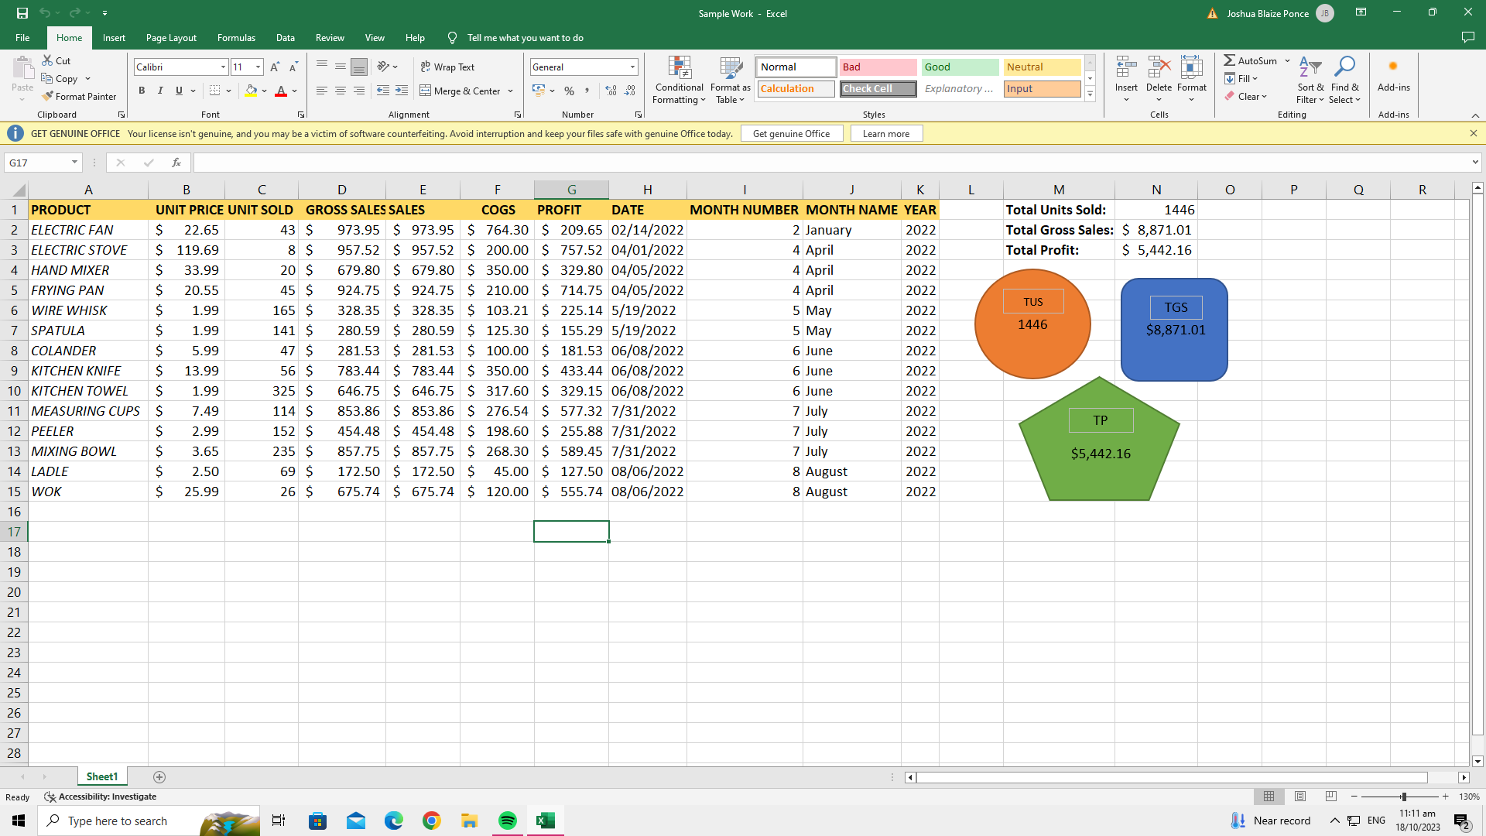Switch to the Page Layout tab
1486x836 pixels.
click(171, 37)
